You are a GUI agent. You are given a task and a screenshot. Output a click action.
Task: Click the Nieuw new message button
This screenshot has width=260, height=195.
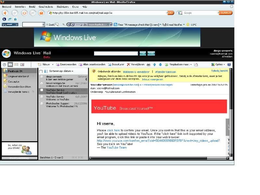pyautogui.click(x=44, y=64)
